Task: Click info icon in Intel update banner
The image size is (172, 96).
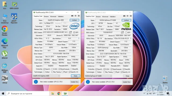Action: pyautogui.click(x=36, y=82)
